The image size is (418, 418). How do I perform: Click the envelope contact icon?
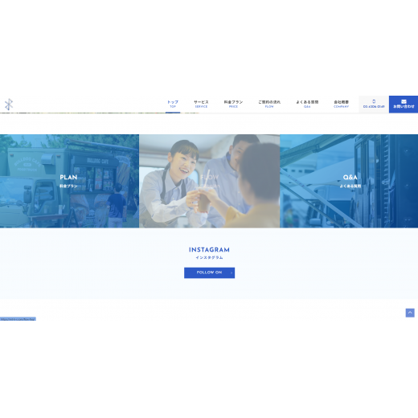404,101
